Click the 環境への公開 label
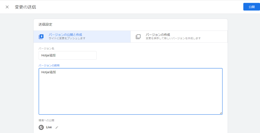Image resolution: width=260 pixels, height=133 pixels. click(x=46, y=120)
